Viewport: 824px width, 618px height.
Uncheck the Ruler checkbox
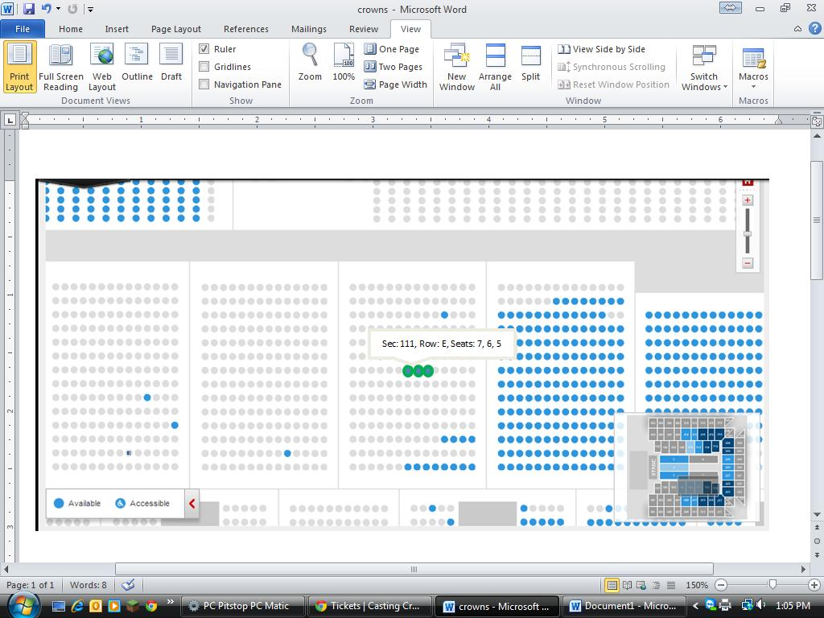click(204, 49)
